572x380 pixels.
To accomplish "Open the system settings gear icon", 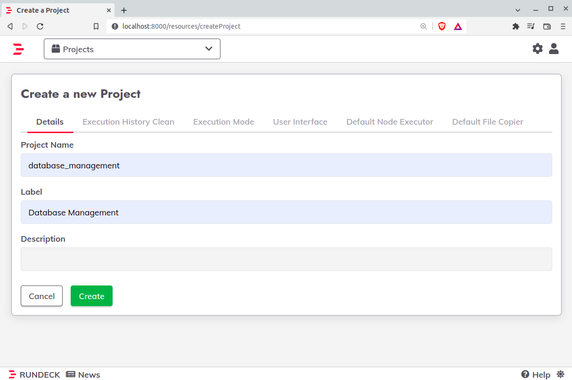I will (x=538, y=48).
